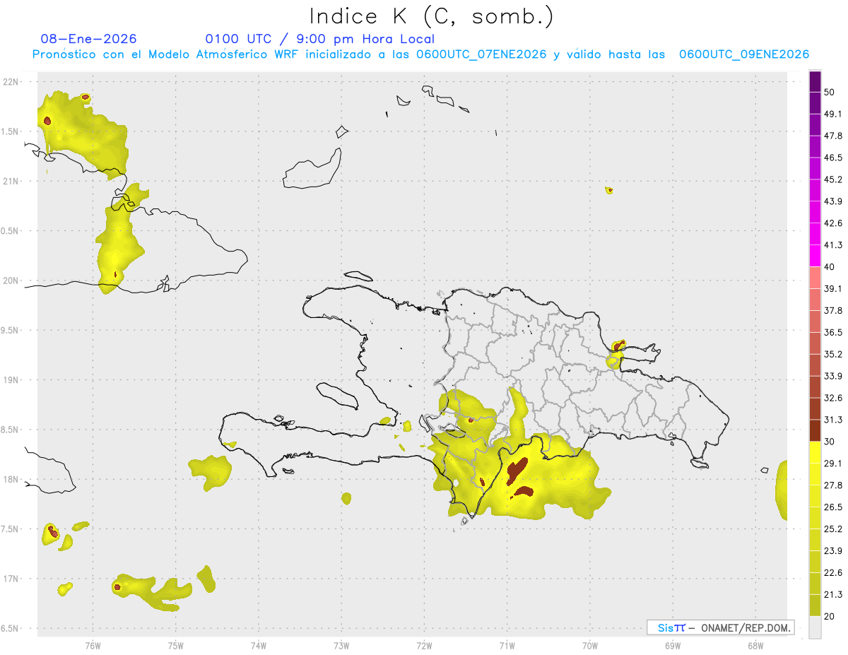Click the "71W" longitude label
848x655 pixels.
tap(507, 646)
